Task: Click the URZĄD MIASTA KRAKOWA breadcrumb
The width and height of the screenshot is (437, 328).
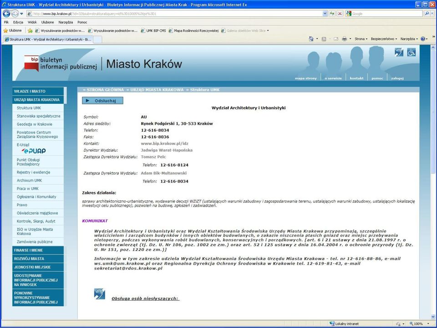Action: pos(157,90)
